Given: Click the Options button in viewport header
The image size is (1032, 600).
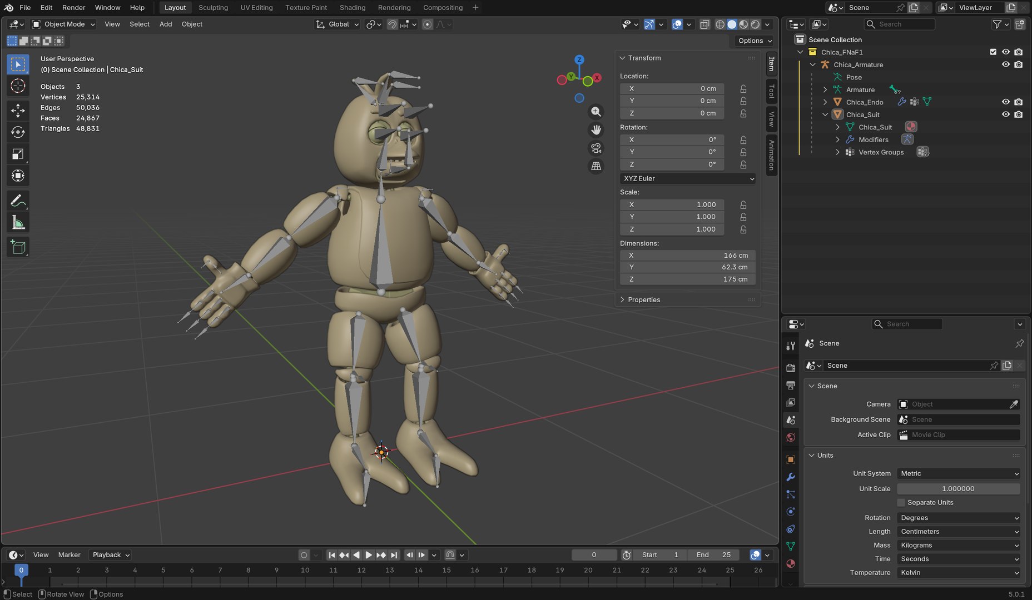Looking at the screenshot, I should (755, 41).
